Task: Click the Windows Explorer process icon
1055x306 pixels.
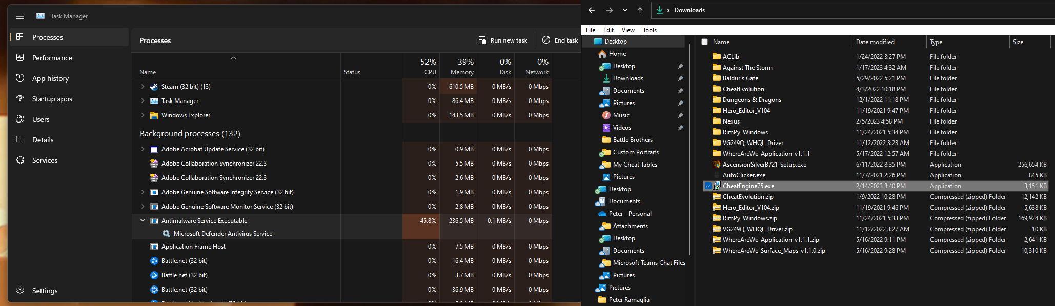Action: (x=154, y=115)
